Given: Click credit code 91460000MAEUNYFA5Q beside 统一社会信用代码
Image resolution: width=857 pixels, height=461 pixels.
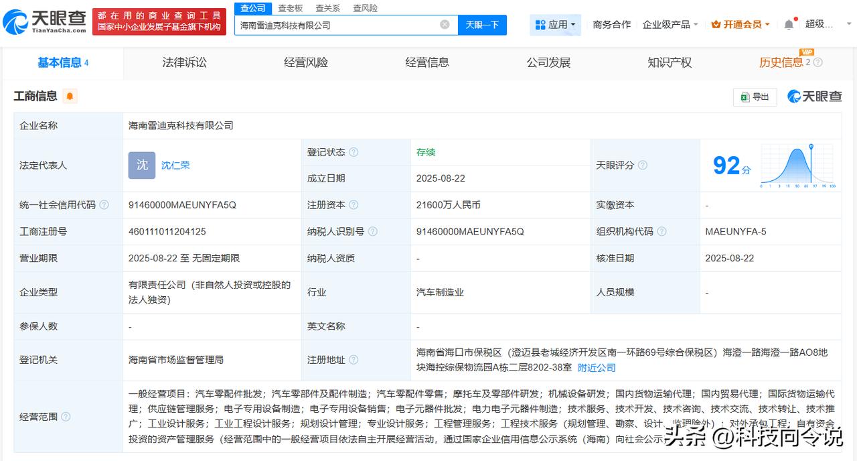Looking at the screenshot, I should pyautogui.click(x=182, y=205).
